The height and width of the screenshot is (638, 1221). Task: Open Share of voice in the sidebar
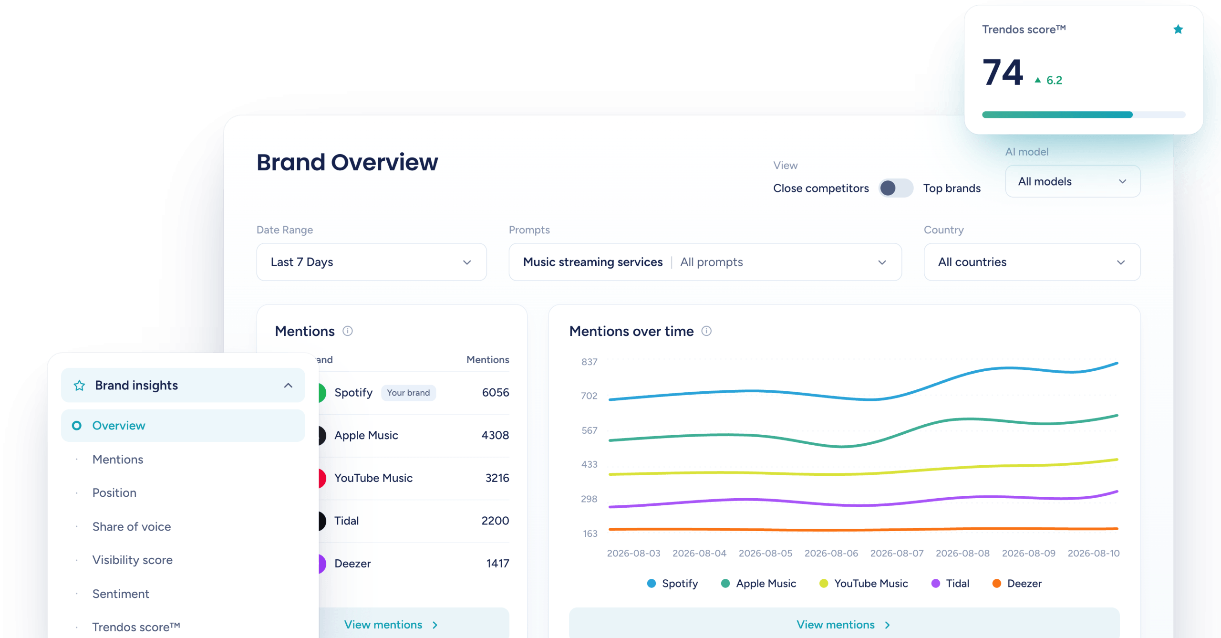(132, 527)
